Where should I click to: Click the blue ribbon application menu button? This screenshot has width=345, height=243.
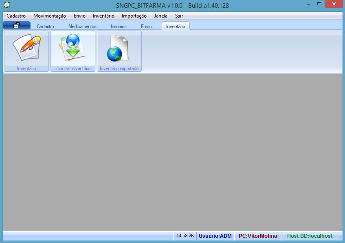[x=17, y=26]
